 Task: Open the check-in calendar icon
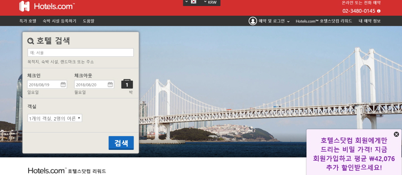coord(63,84)
